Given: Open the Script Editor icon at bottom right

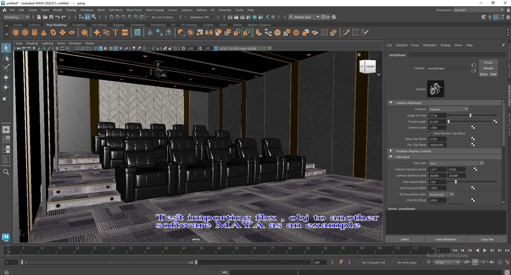Looking at the screenshot, I should pyautogui.click(x=507, y=272).
